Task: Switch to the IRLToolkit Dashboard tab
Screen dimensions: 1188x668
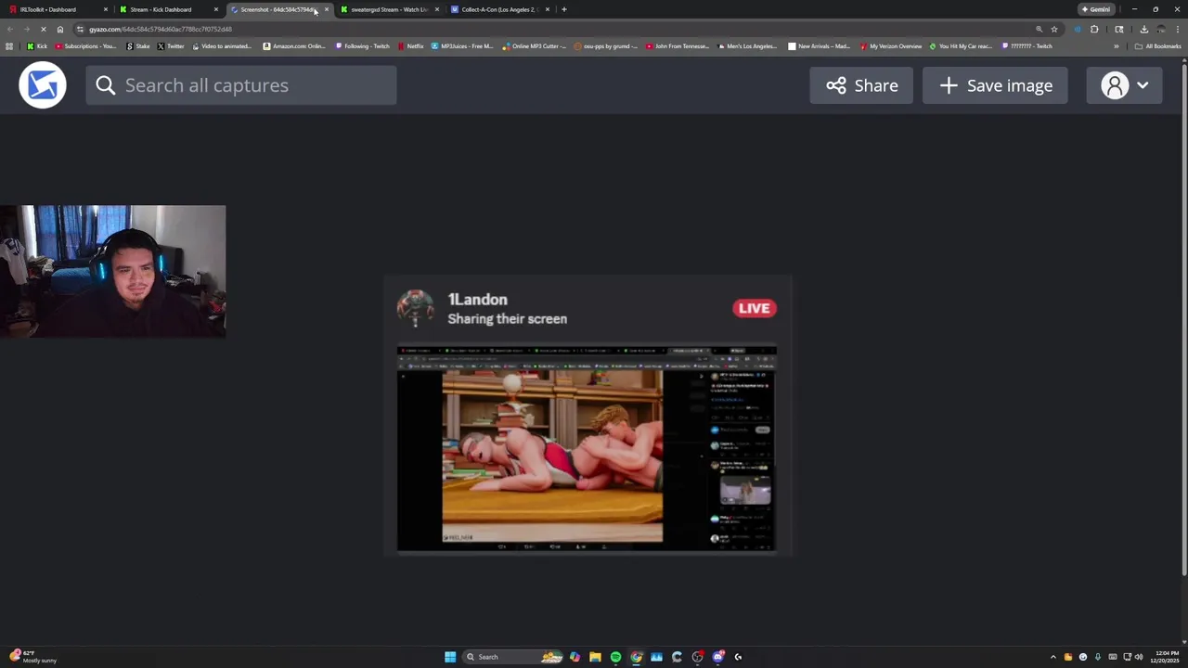Action: (x=56, y=9)
